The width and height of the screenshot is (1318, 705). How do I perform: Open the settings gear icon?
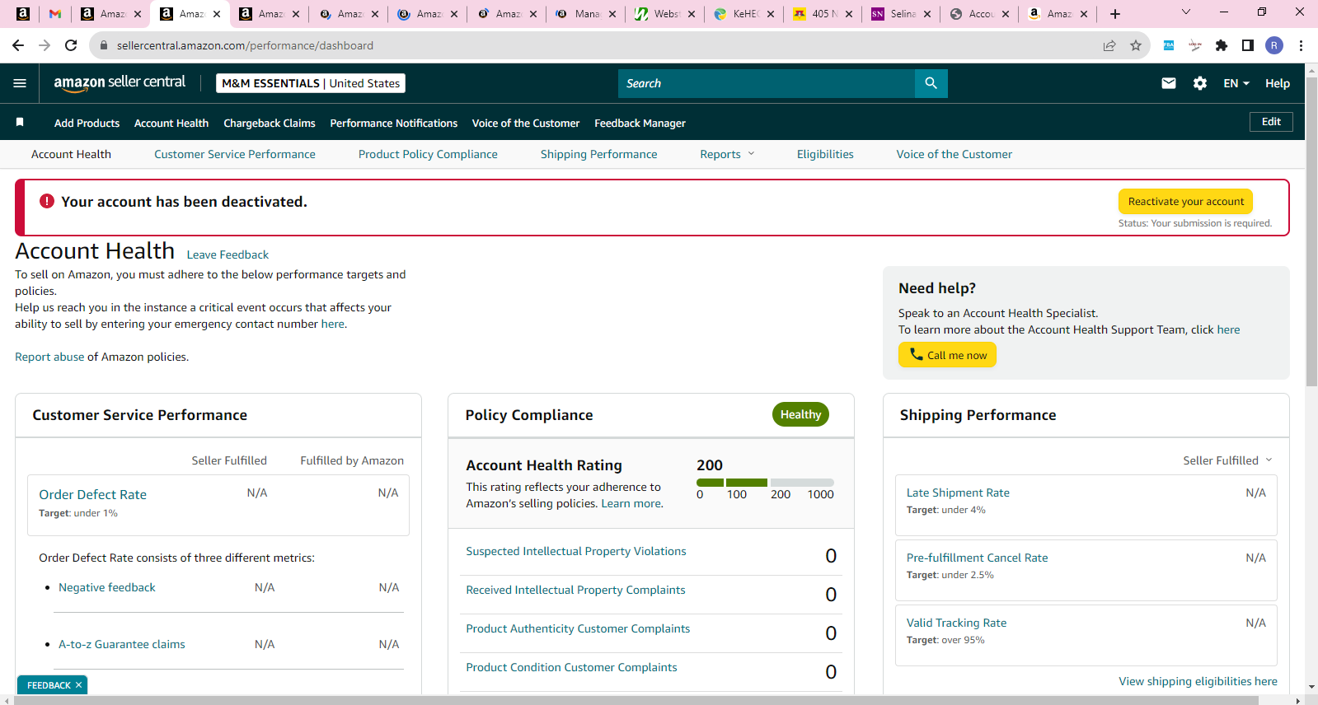[1200, 83]
